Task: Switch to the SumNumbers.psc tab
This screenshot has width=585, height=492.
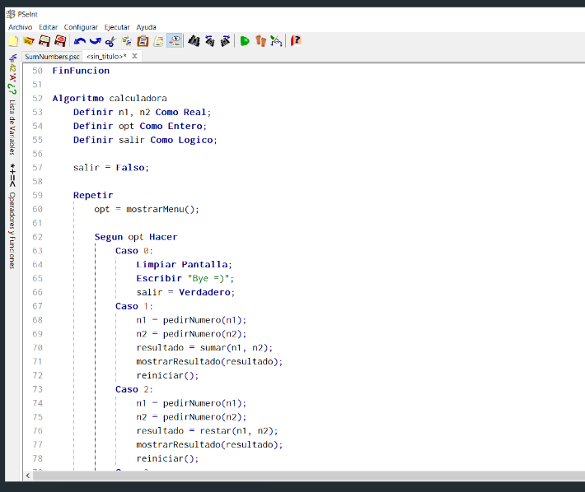Action: (x=52, y=57)
